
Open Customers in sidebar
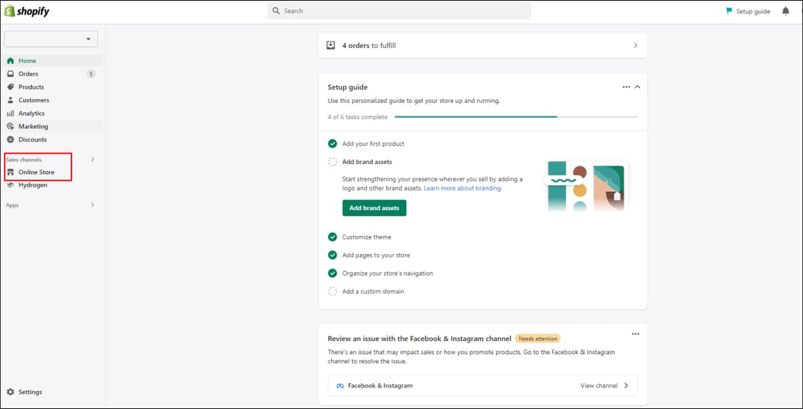34,100
